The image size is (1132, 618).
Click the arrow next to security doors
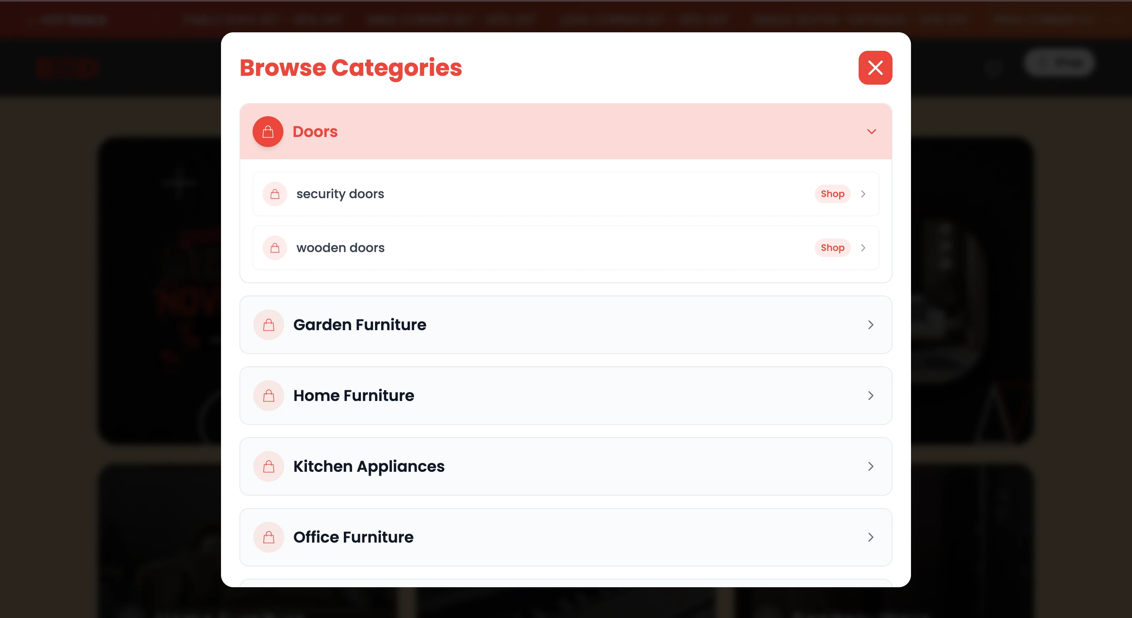click(x=864, y=194)
